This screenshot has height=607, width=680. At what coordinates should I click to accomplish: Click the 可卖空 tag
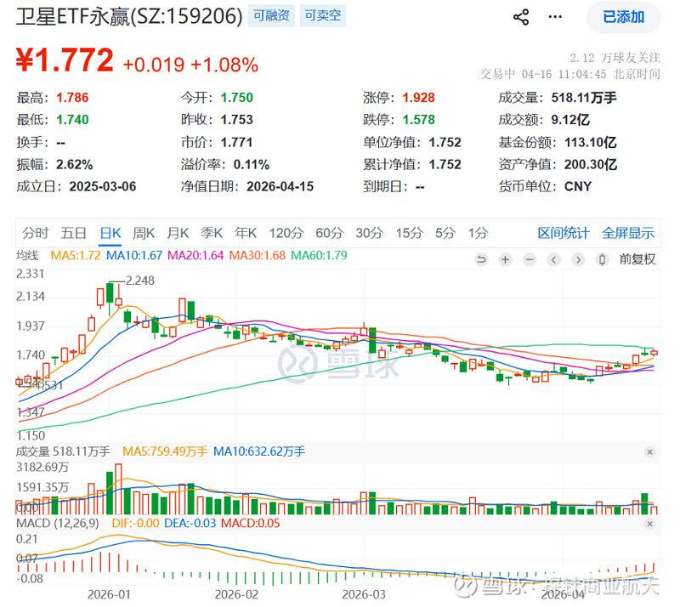pyautogui.click(x=323, y=15)
